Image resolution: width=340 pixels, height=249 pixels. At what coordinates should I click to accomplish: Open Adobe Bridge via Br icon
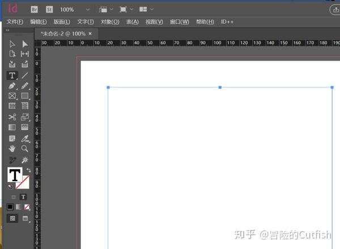[34, 10]
